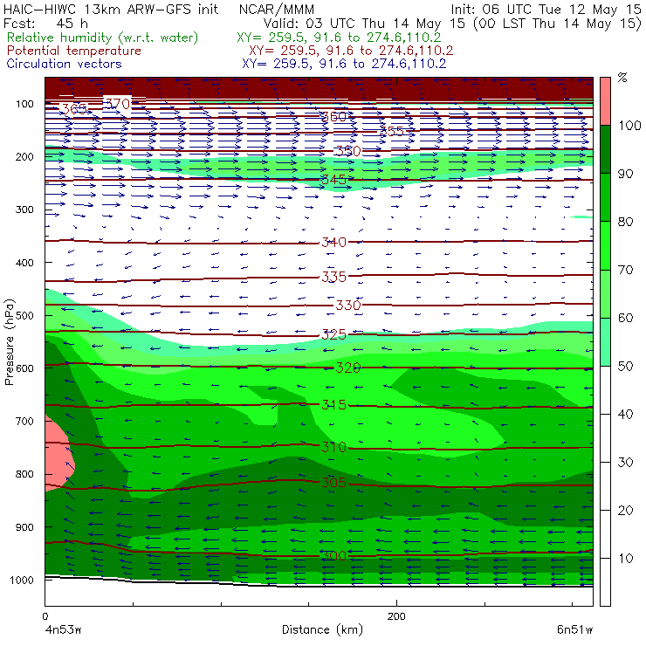The image size is (646, 646).
Task: Click the '330' potential temperature contour label
Action: coord(348,306)
